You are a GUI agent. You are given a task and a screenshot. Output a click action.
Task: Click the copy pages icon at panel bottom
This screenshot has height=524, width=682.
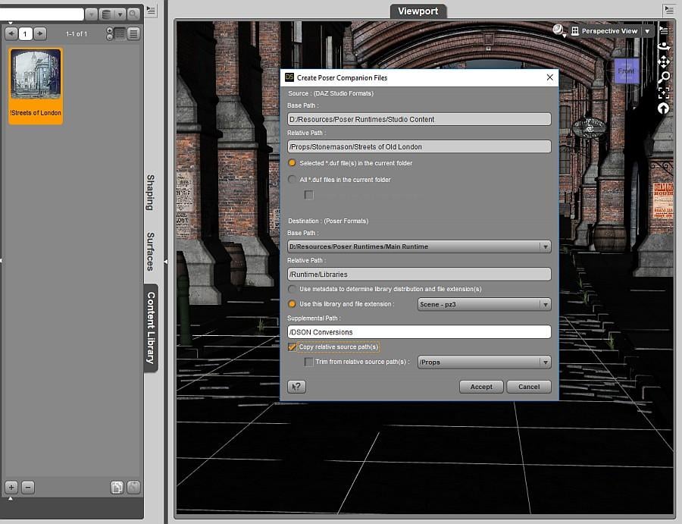tap(117, 488)
